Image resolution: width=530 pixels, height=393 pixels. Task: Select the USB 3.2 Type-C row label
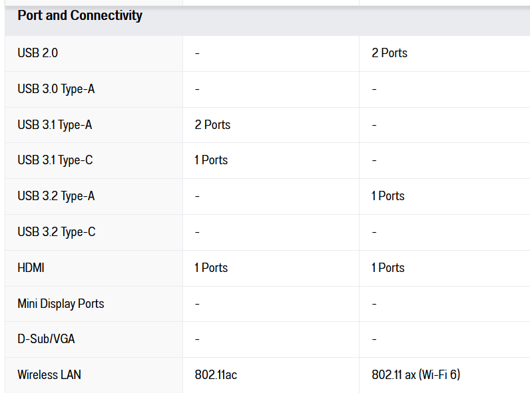click(57, 232)
